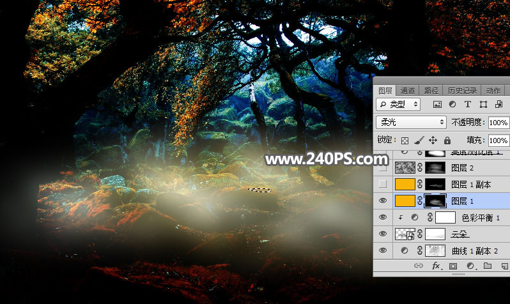Show the hidden 图层 2 layer
510x304 pixels.
click(x=383, y=168)
